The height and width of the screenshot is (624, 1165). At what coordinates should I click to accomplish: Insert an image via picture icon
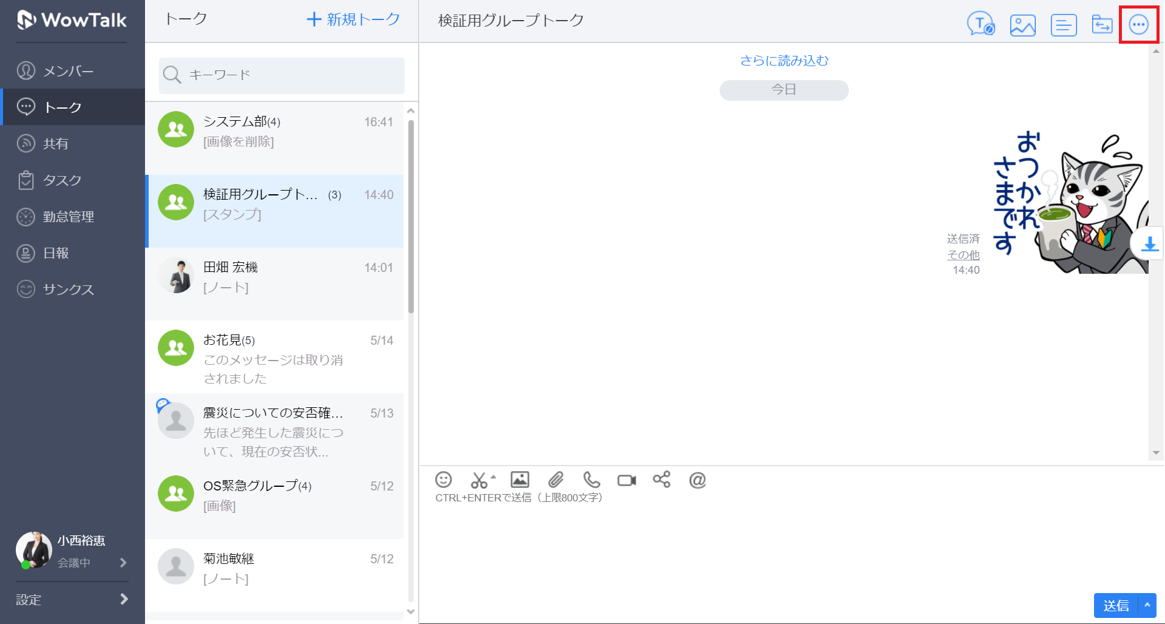point(519,480)
